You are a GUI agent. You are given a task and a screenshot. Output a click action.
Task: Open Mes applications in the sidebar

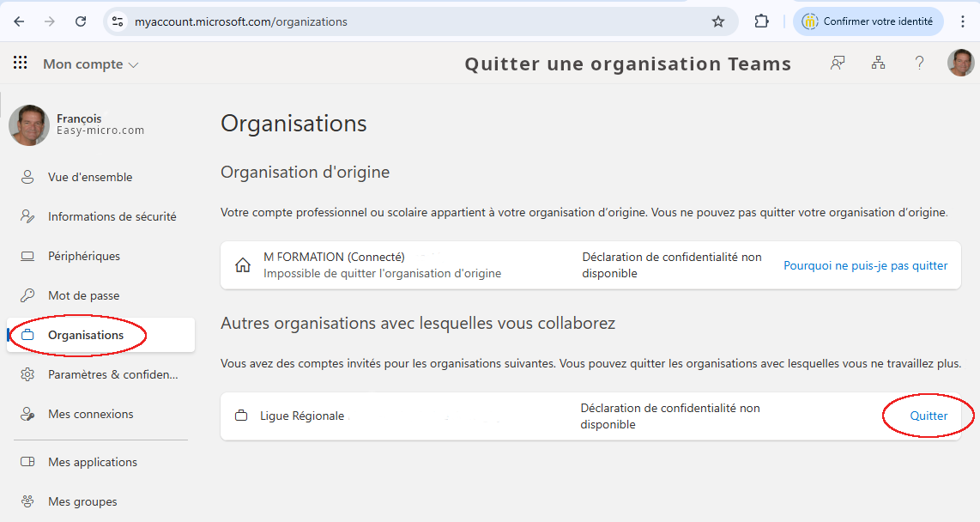point(100,462)
